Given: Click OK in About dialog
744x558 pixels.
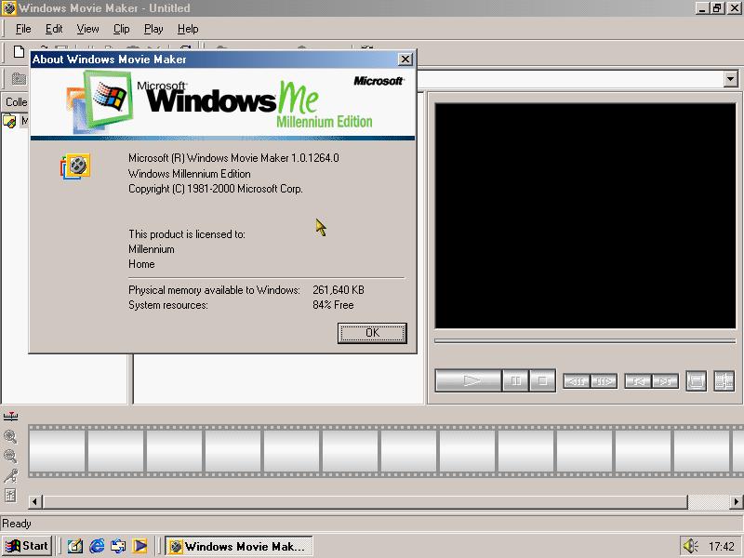Looking at the screenshot, I should [x=372, y=333].
